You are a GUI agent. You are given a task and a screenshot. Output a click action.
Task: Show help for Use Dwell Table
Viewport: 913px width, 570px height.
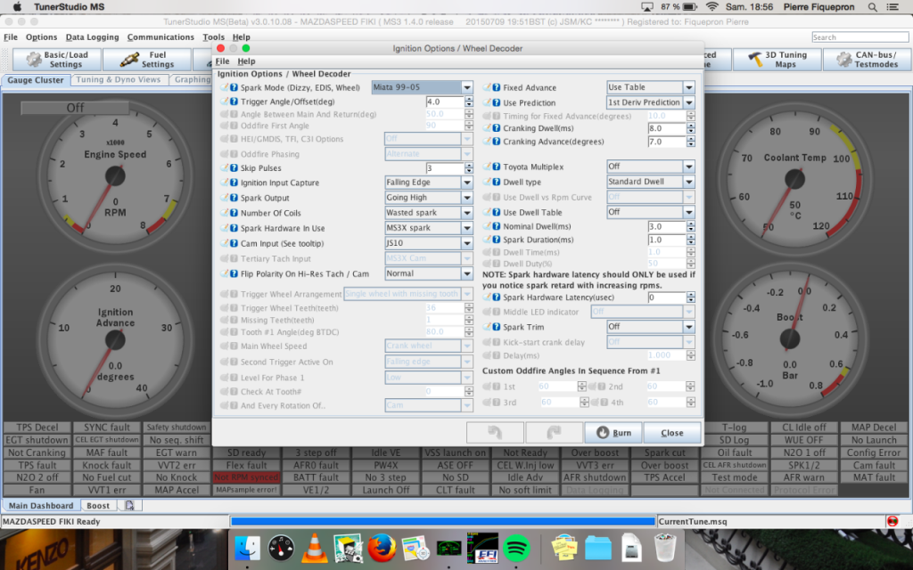pos(496,212)
